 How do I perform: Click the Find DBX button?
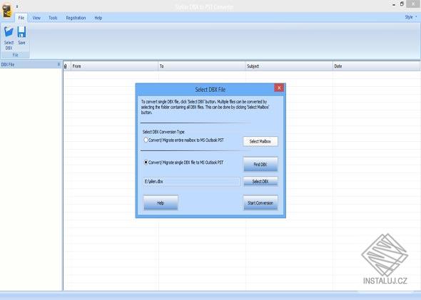pyautogui.click(x=260, y=165)
